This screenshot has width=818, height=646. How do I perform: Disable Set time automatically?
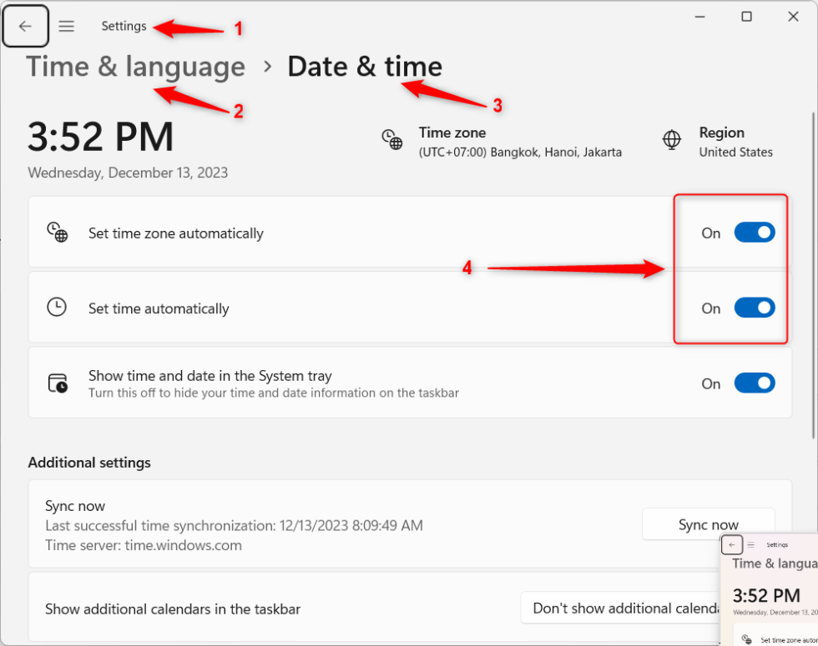(754, 308)
